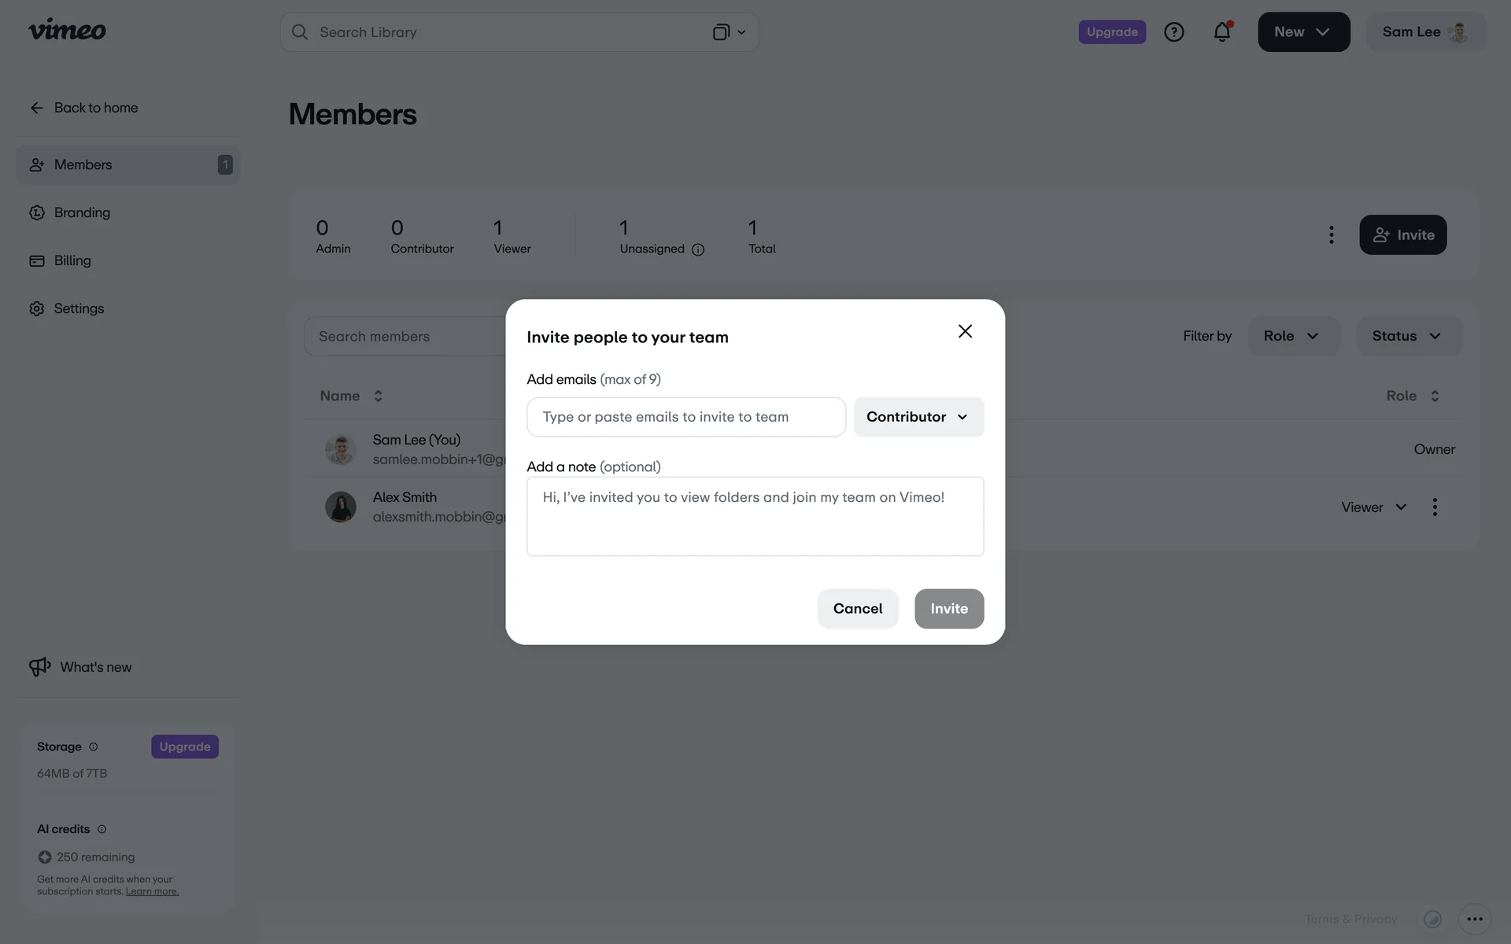The width and height of the screenshot is (1511, 944).
Task: Click the megaphone What's new icon
Action: 39,667
